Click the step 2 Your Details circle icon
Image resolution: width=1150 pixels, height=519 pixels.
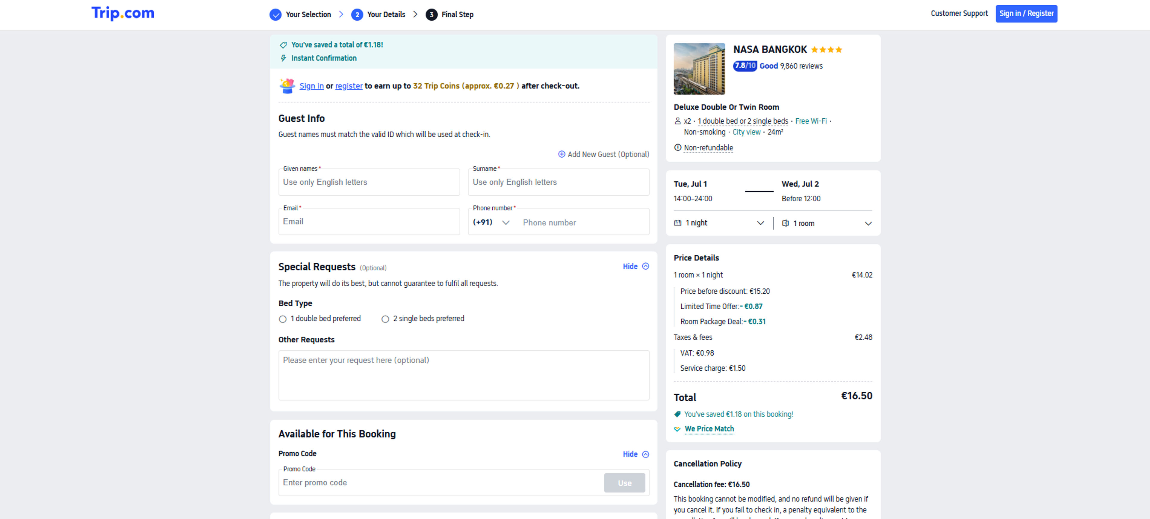pos(357,15)
